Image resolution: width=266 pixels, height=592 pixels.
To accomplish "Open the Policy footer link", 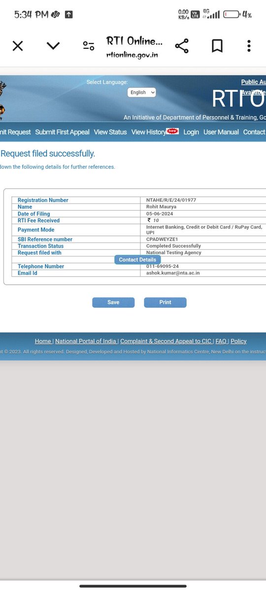I will [x=238, y=341].
